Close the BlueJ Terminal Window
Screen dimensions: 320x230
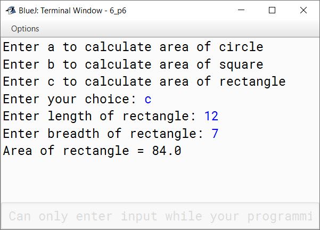(x=303, y=10)
